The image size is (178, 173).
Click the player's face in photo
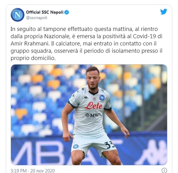click(93, 79)
